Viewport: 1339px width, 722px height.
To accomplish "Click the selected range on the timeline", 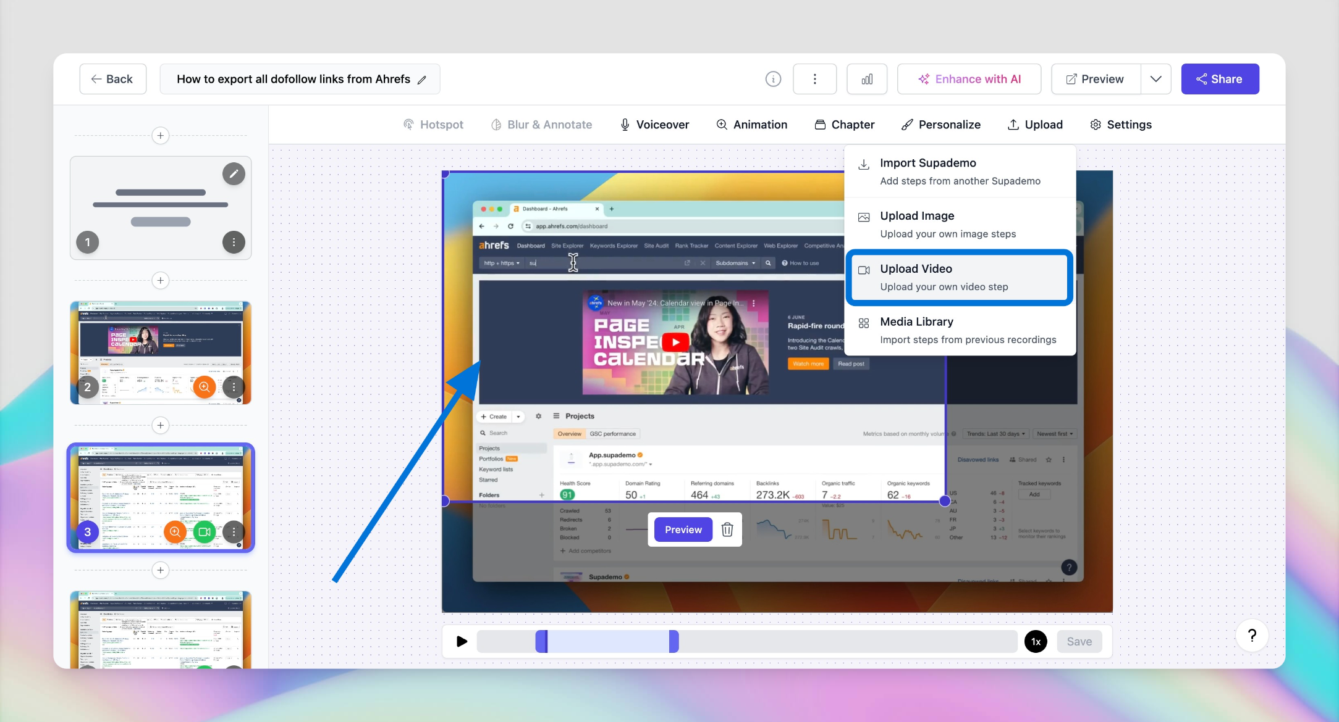I will [x=608, y=641].
